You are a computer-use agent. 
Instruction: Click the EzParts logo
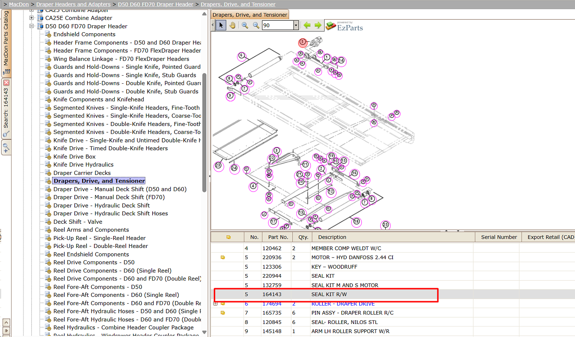[x=344, y=26]
